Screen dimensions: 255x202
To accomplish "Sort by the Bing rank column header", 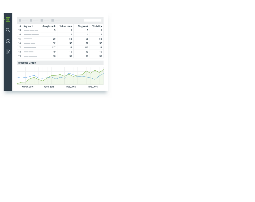I will pyautogui.click(x=83, y=26).
